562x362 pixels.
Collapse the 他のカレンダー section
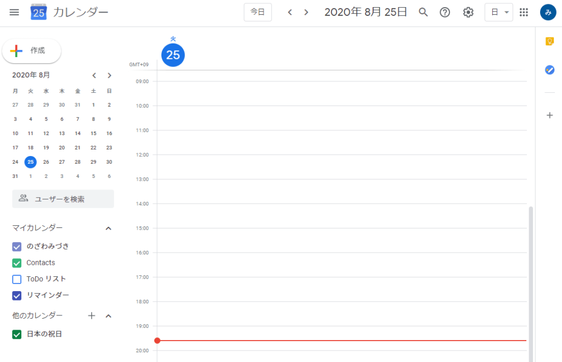(109, 316)
